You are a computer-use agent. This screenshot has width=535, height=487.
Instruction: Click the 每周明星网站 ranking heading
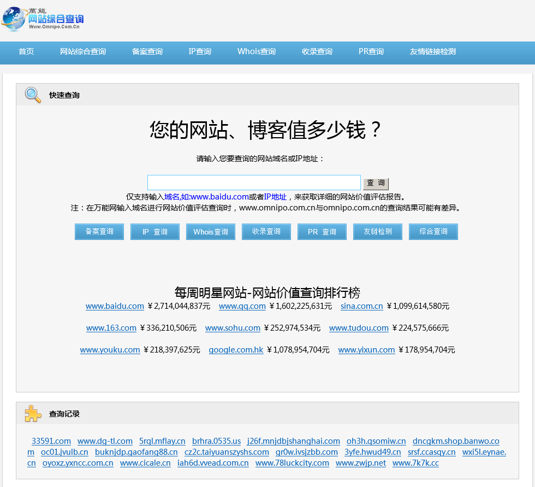click(x=267, y=292)
